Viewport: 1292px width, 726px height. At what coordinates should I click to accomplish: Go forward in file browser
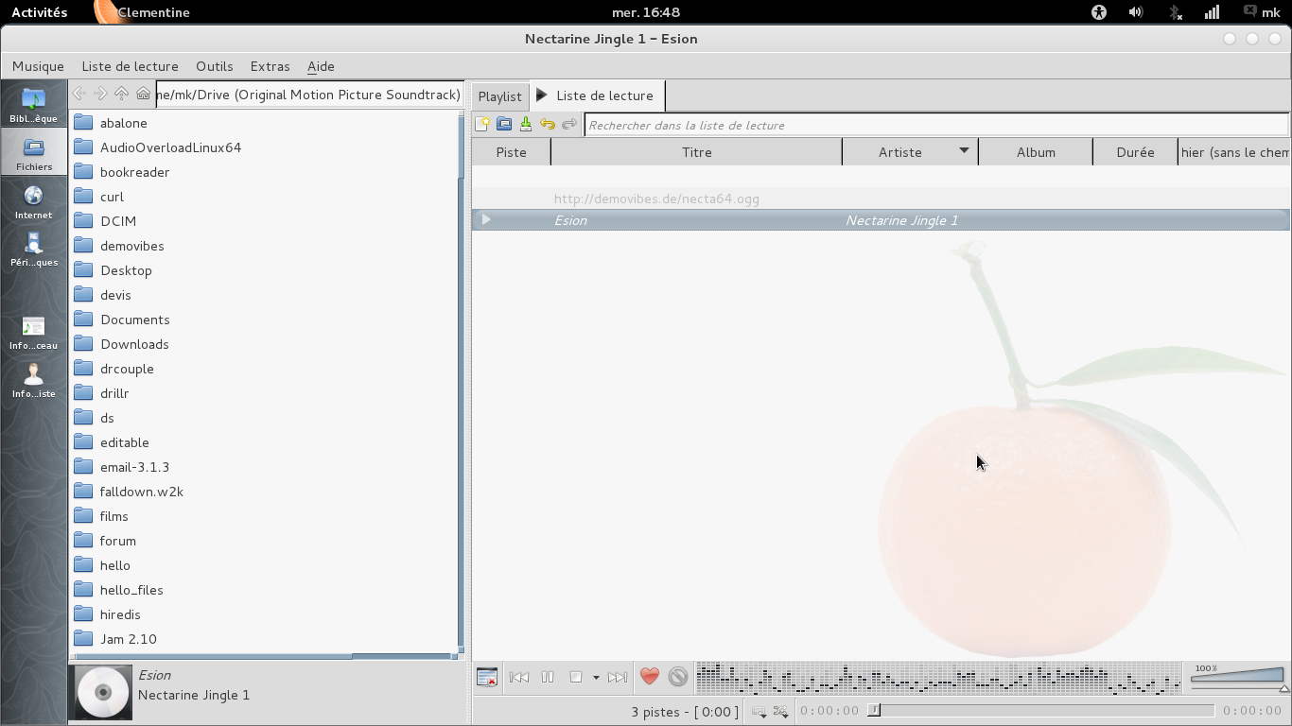coord(100,94)
